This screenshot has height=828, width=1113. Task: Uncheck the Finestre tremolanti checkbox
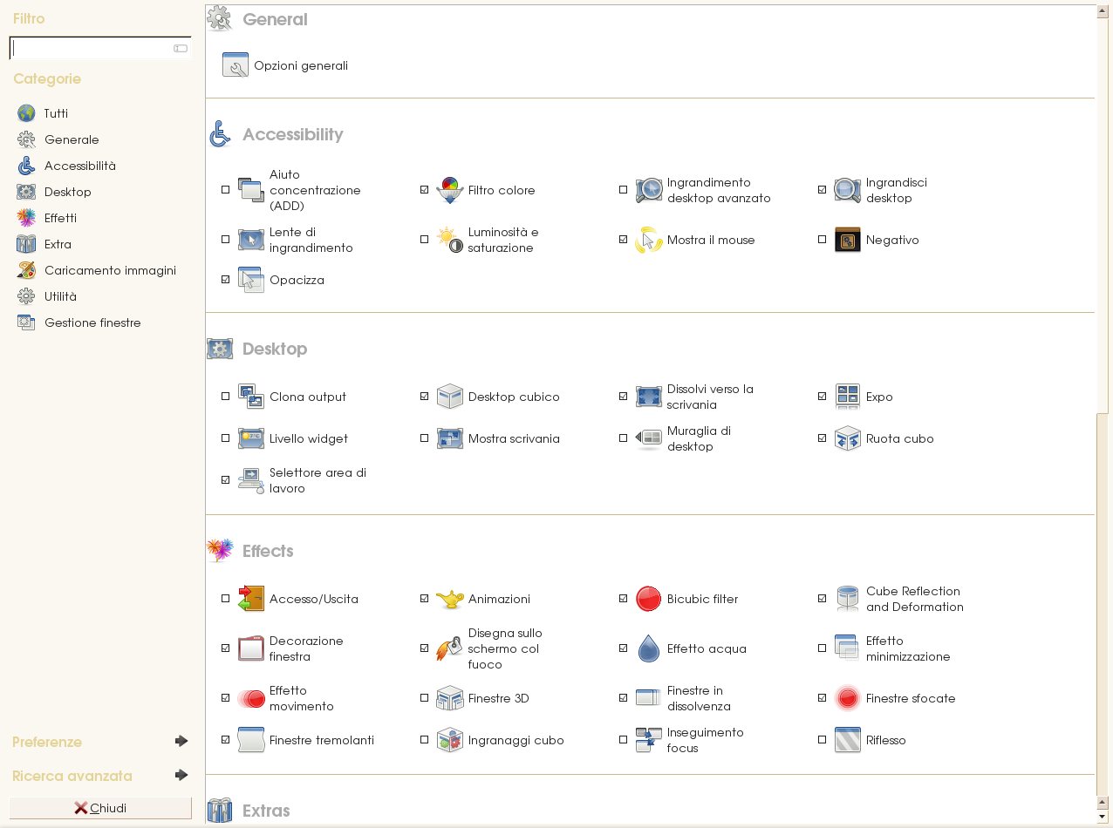[226, 740]
